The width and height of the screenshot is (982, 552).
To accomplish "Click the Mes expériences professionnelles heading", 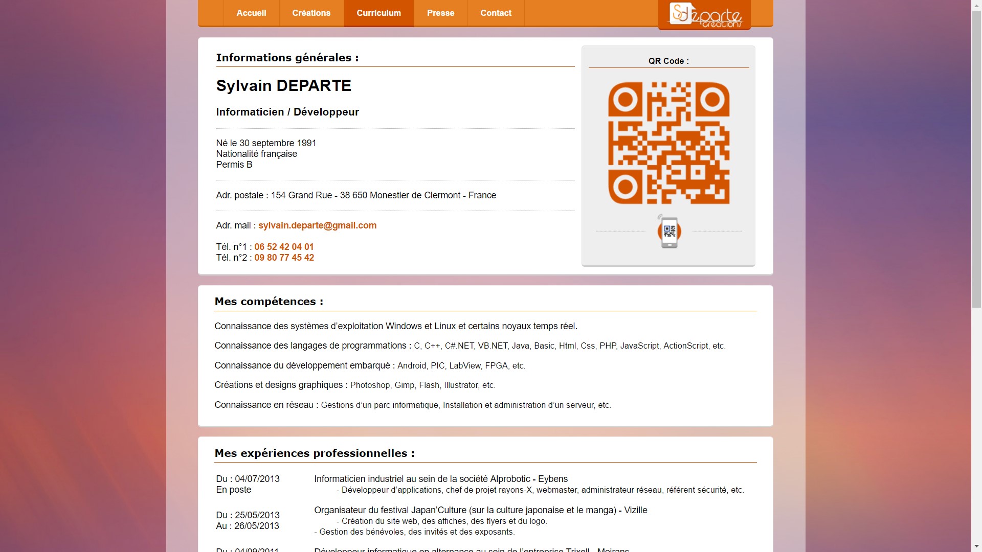I will pyautogui.click(x=315, y=453).
